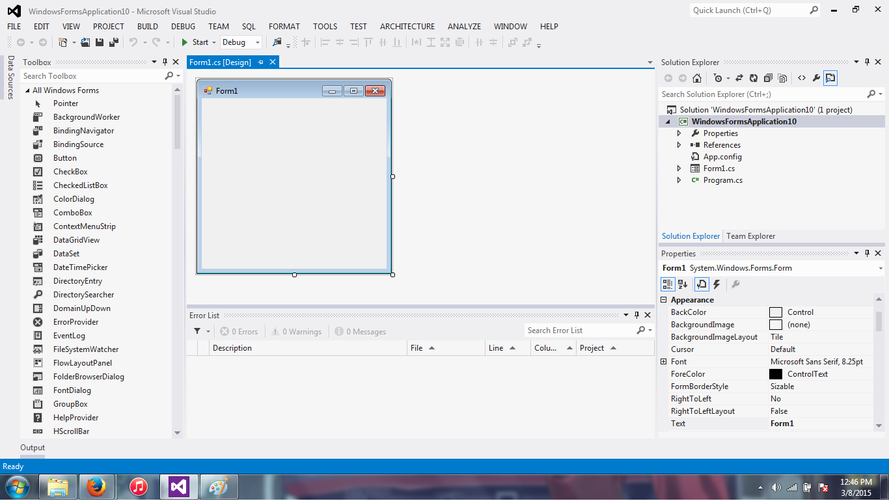Switch Properties grid to Categorized view
This screenshot has width=889, height=501.
668,284
